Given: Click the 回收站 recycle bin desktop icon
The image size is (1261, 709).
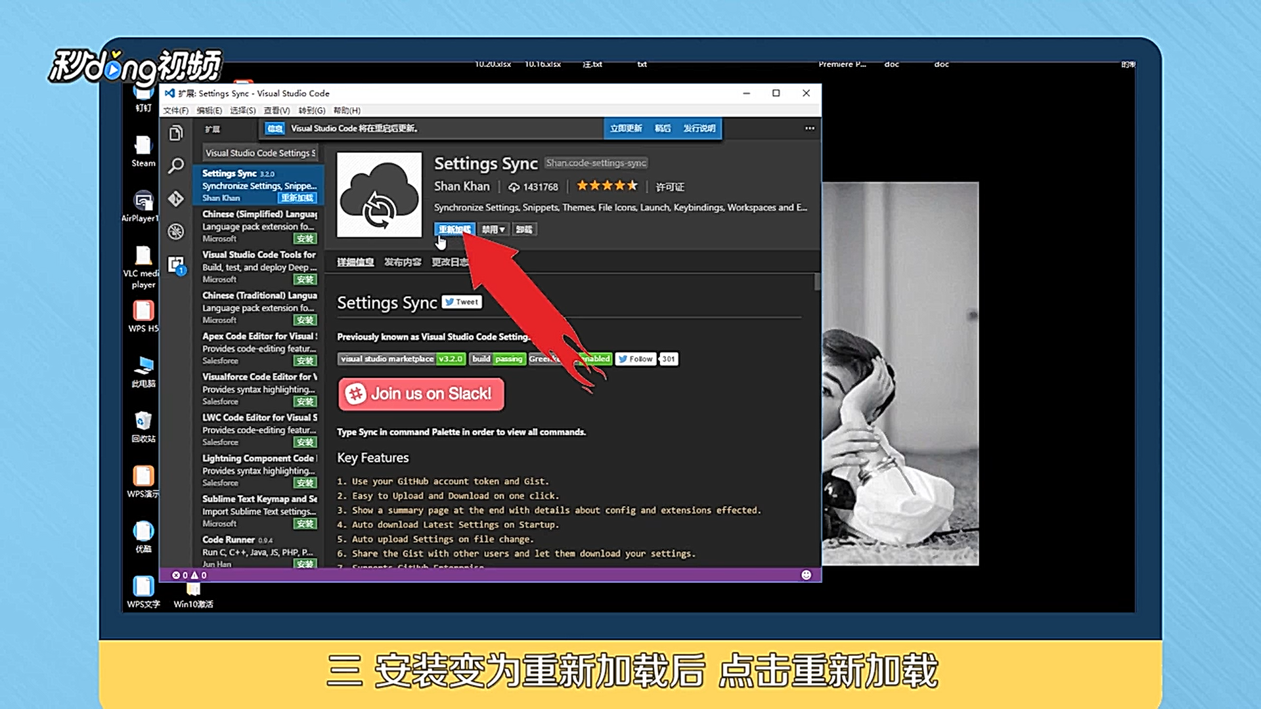Looking at the screenshot, I should (143, 427).
